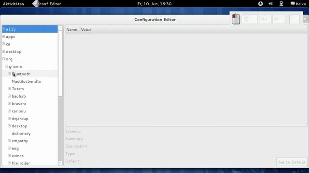Select the Bluetooth entry label

21,74
